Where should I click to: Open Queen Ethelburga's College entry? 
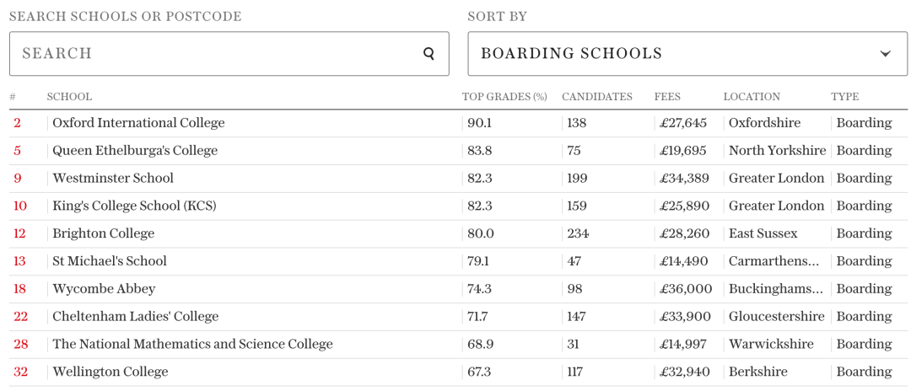tap(135, 151)
